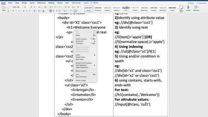The image size is (208, 117).
Task: Toggle paragraph marks with the pilcrow
Action: 78,7
